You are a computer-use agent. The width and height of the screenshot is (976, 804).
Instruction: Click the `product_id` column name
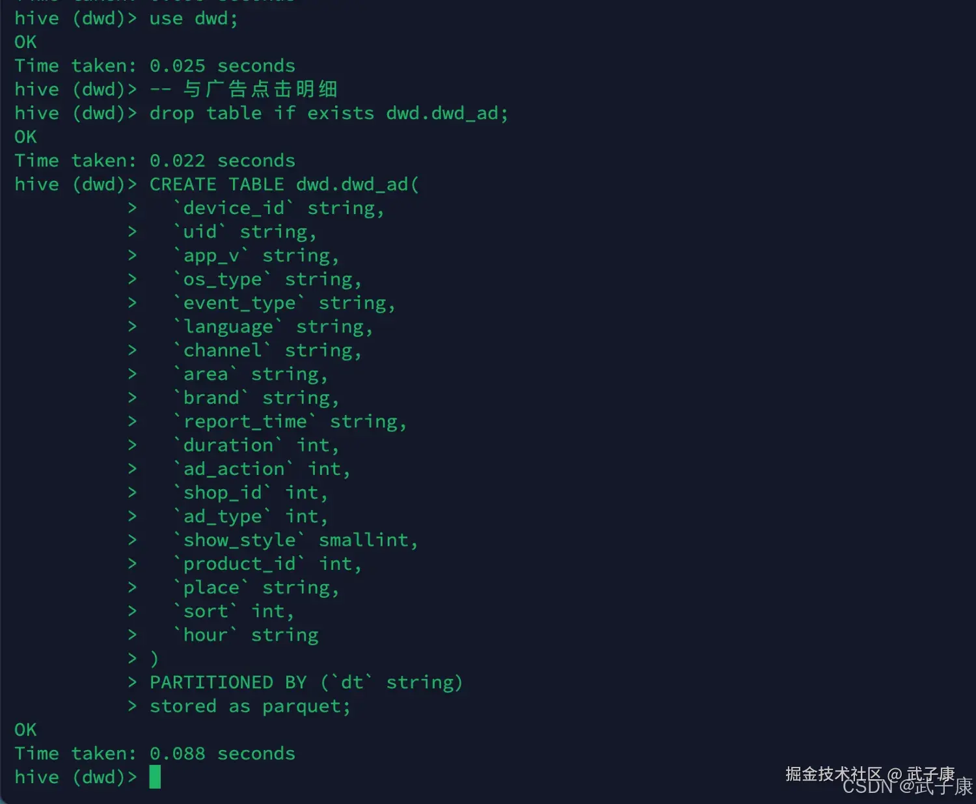[x=239, y=564]
